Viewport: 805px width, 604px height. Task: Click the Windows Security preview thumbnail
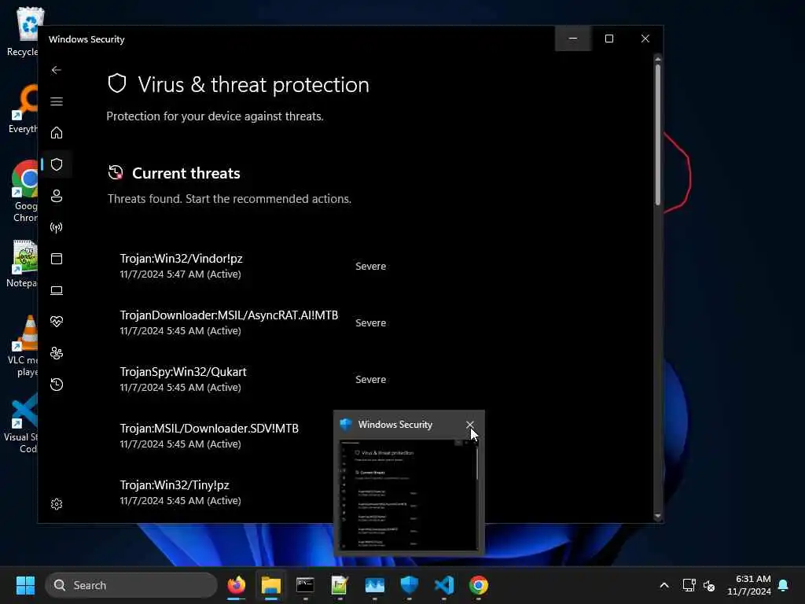[409, 495]
